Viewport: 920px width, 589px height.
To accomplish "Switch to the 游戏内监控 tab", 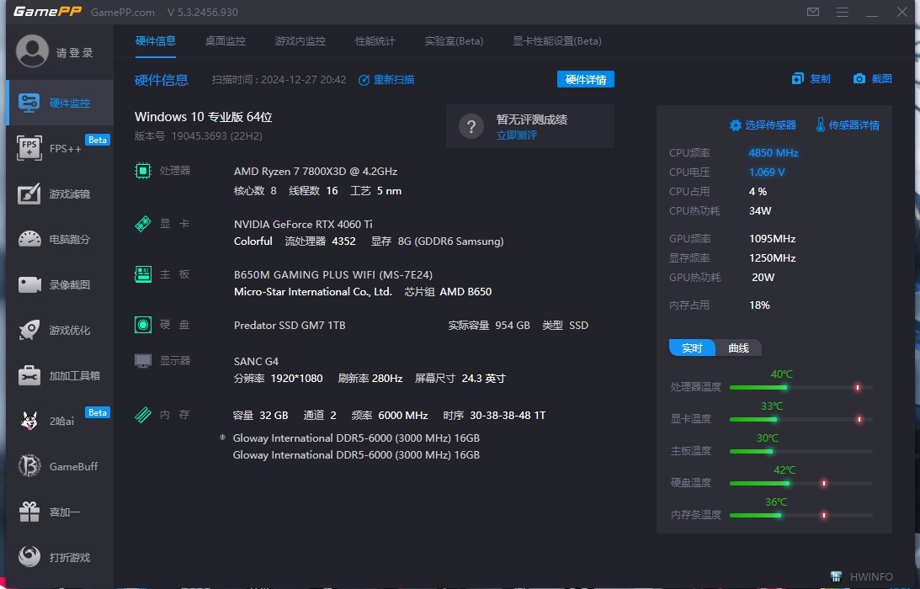I will [x=300, y=41].
